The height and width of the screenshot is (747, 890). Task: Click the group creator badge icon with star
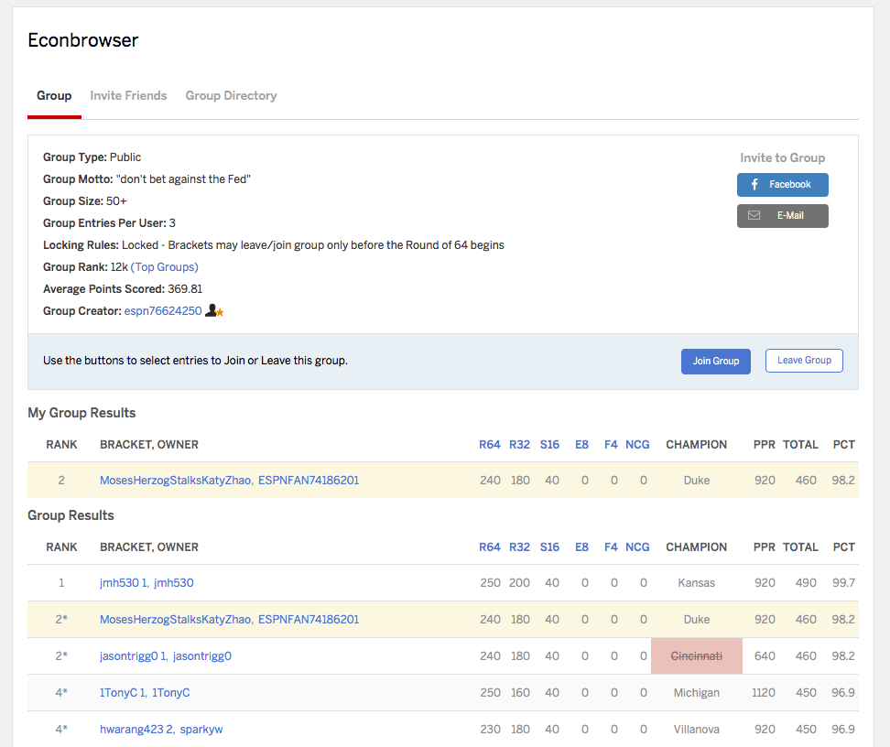coord(214,311)
